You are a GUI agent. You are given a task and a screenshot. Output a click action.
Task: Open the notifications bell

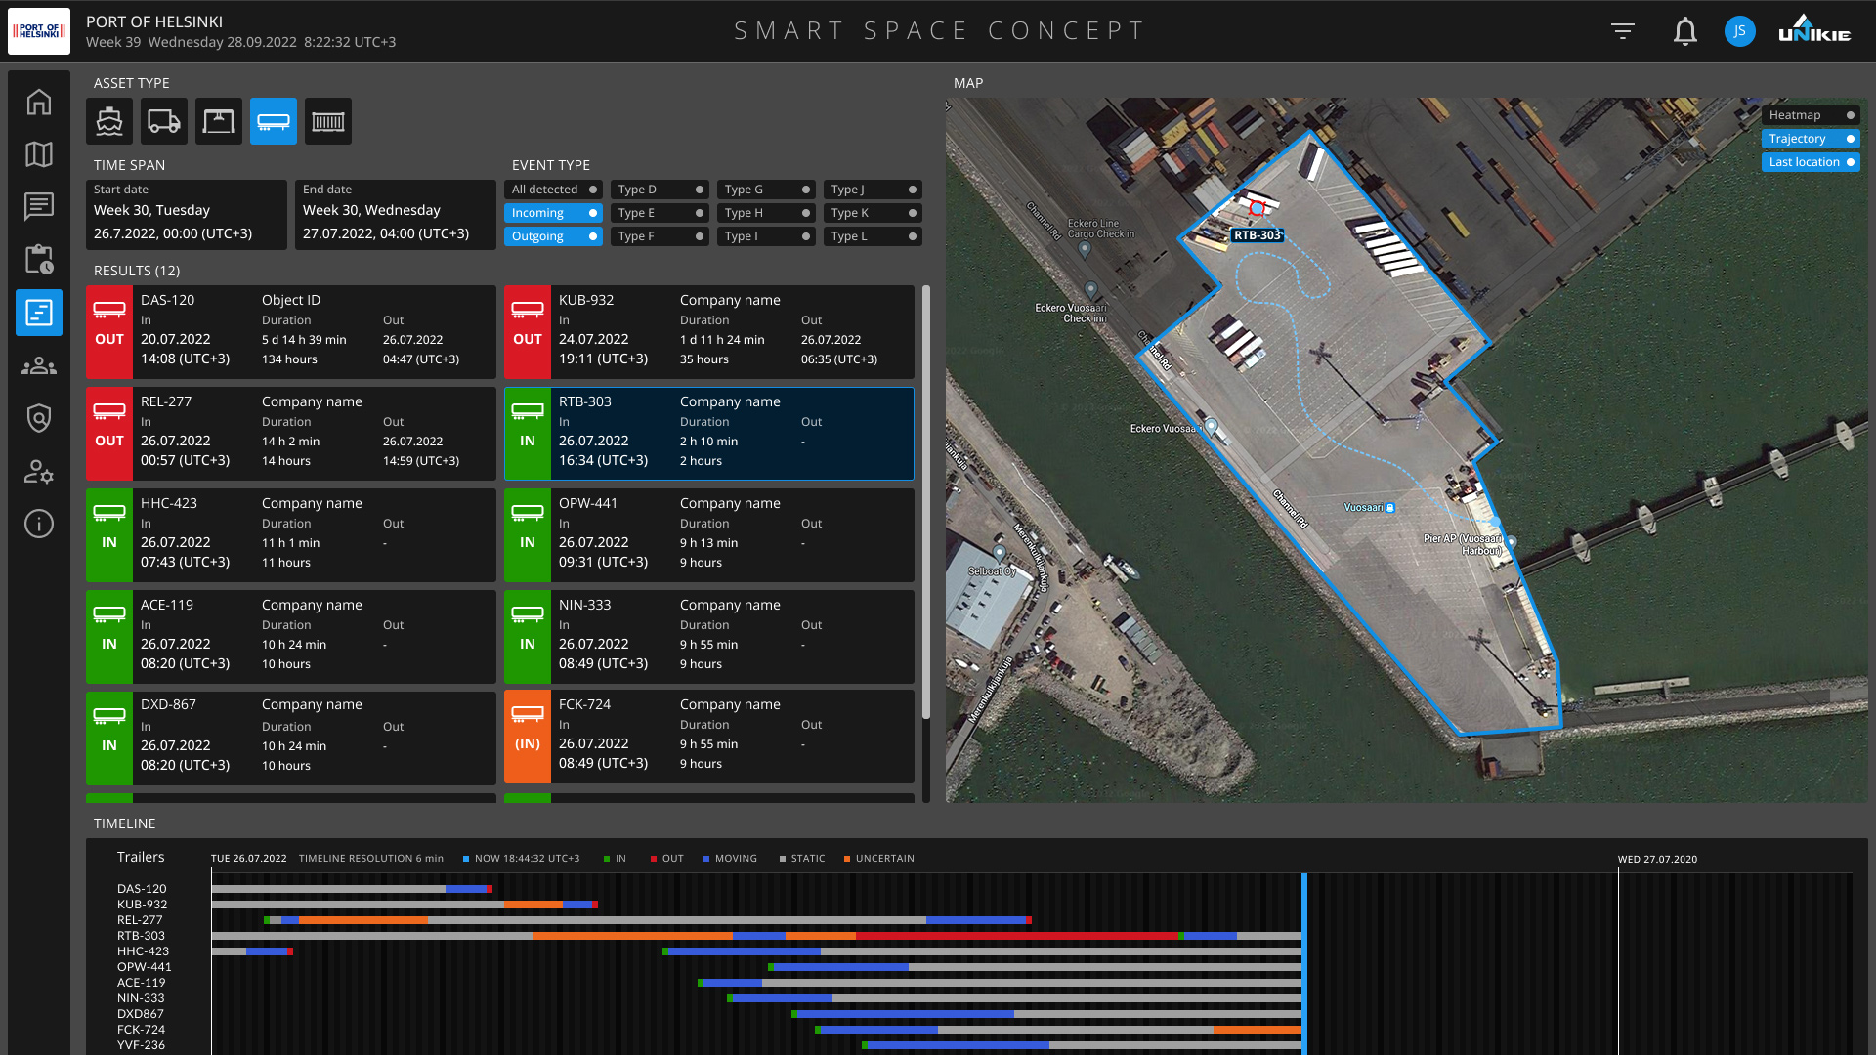tap(1684, 31)
